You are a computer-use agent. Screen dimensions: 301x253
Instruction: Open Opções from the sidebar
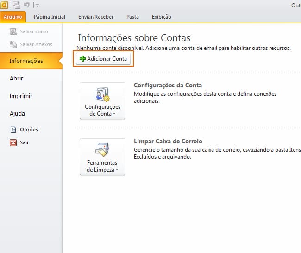point(29,130)
